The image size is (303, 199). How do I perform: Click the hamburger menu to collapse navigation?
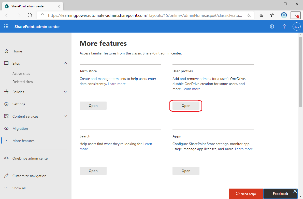[6, 39]
